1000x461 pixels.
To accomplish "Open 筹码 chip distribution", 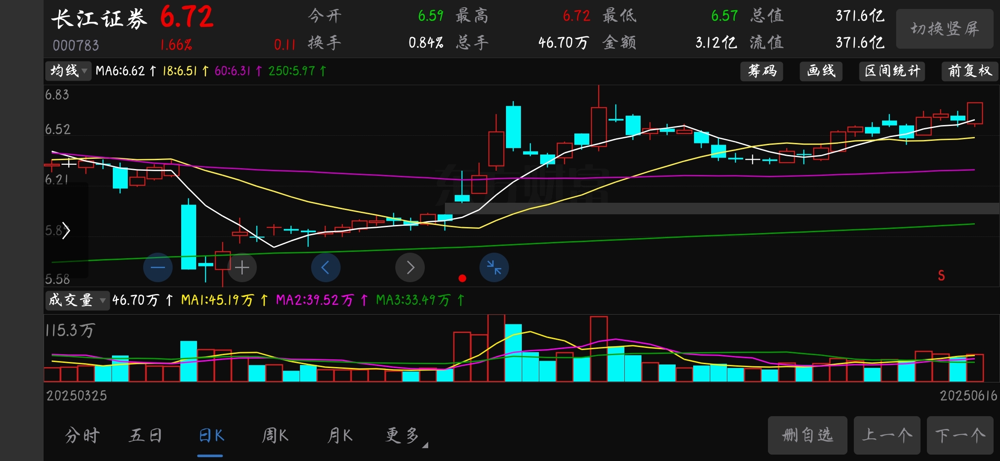I will 762,71.
